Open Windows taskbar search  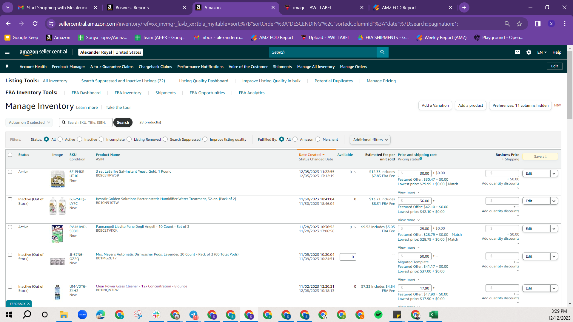(x=27, y=315)
